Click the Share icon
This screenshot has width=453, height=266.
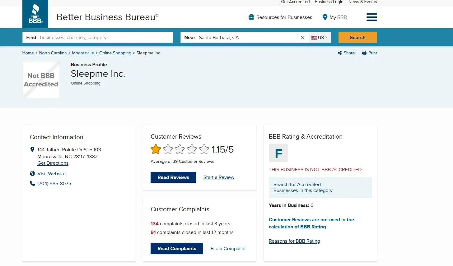pos(340,53)
